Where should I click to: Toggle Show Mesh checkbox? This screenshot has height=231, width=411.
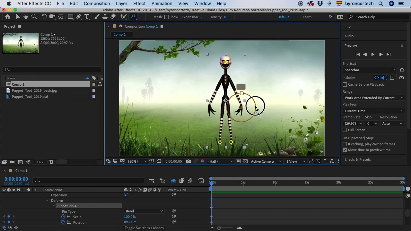click(166, 17)
